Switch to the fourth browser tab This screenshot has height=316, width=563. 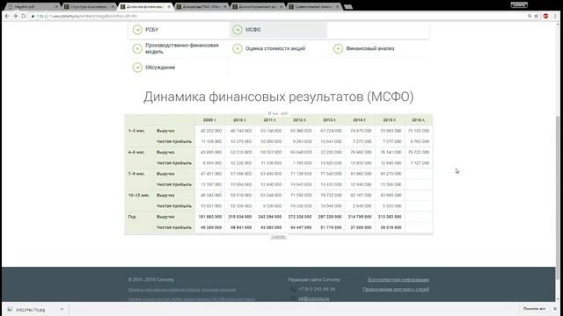[201, 6]
